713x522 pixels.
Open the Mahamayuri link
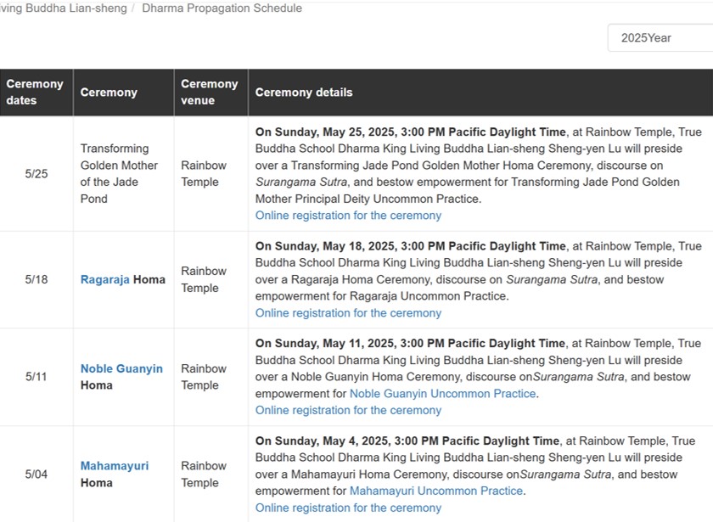[x=115, y=466]
